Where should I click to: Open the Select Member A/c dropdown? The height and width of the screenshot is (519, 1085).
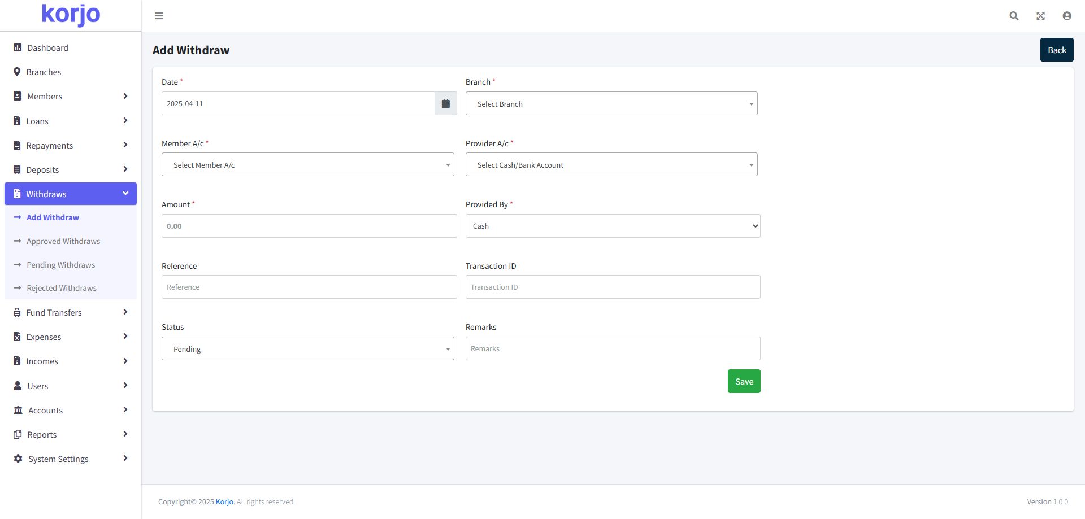(307, 165)
